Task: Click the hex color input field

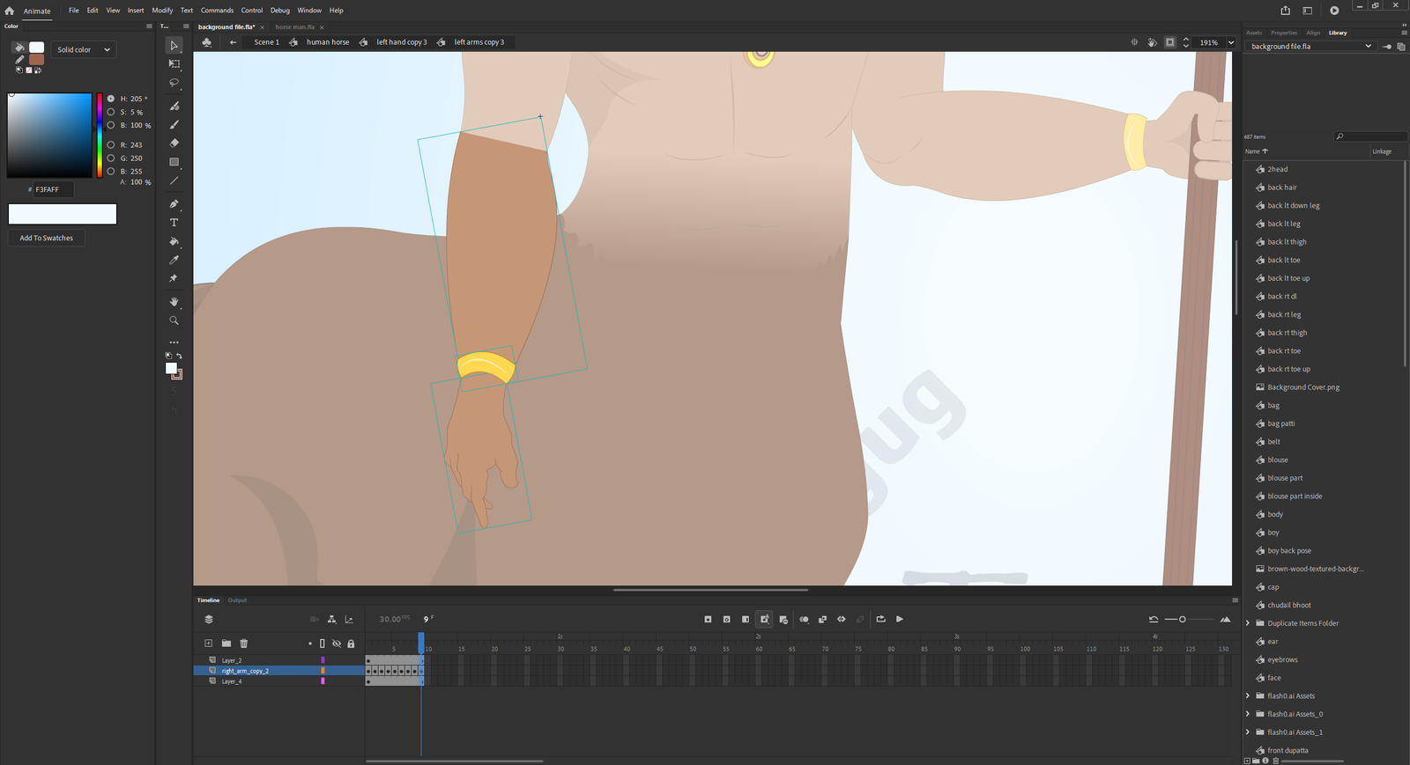Action: coord(53,189)
